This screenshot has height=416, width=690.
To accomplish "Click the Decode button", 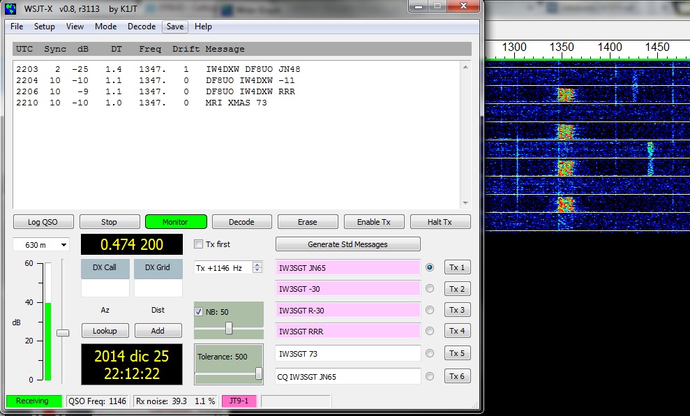I will 241,222.
